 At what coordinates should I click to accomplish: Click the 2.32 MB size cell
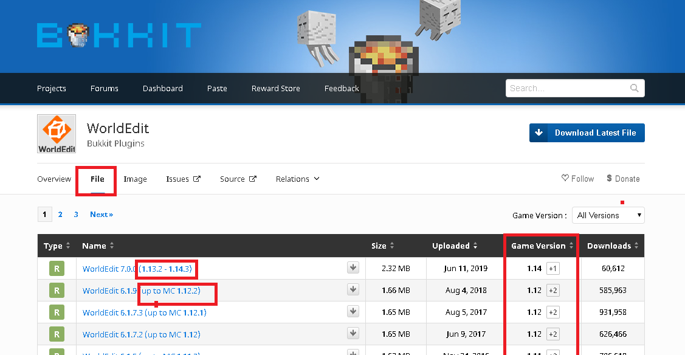(x=396, y=269)
